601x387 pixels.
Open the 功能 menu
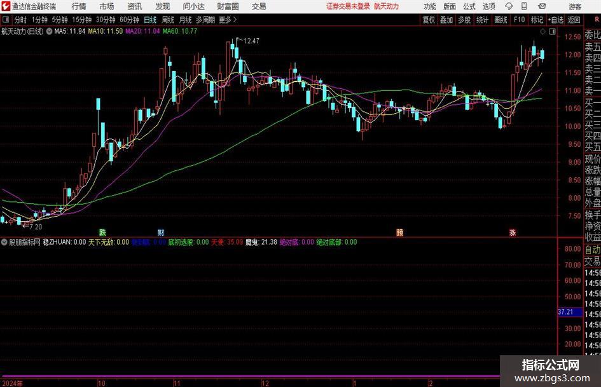click(430, 6)
